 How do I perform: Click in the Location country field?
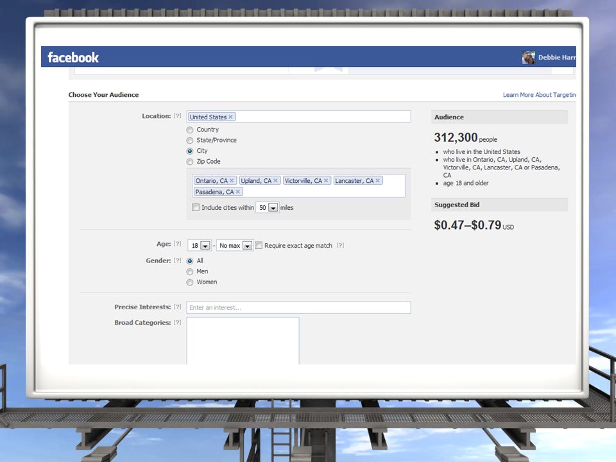298,117
